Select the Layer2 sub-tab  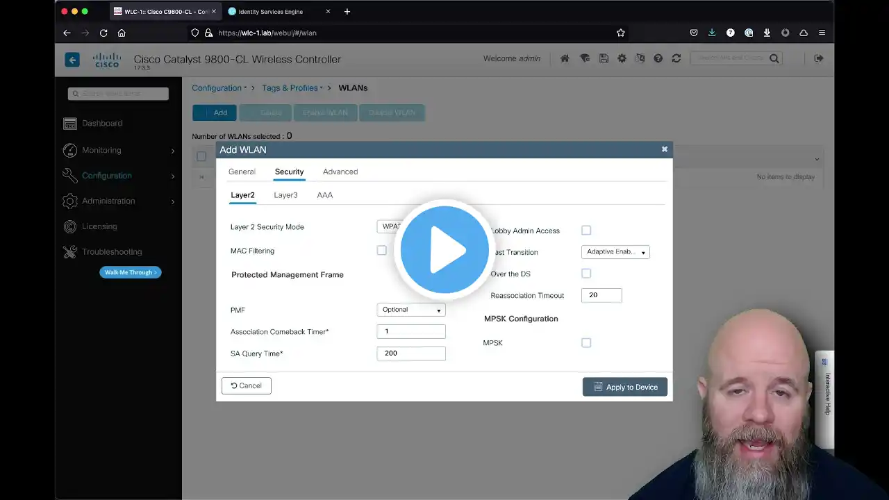(x=242, y=195)
